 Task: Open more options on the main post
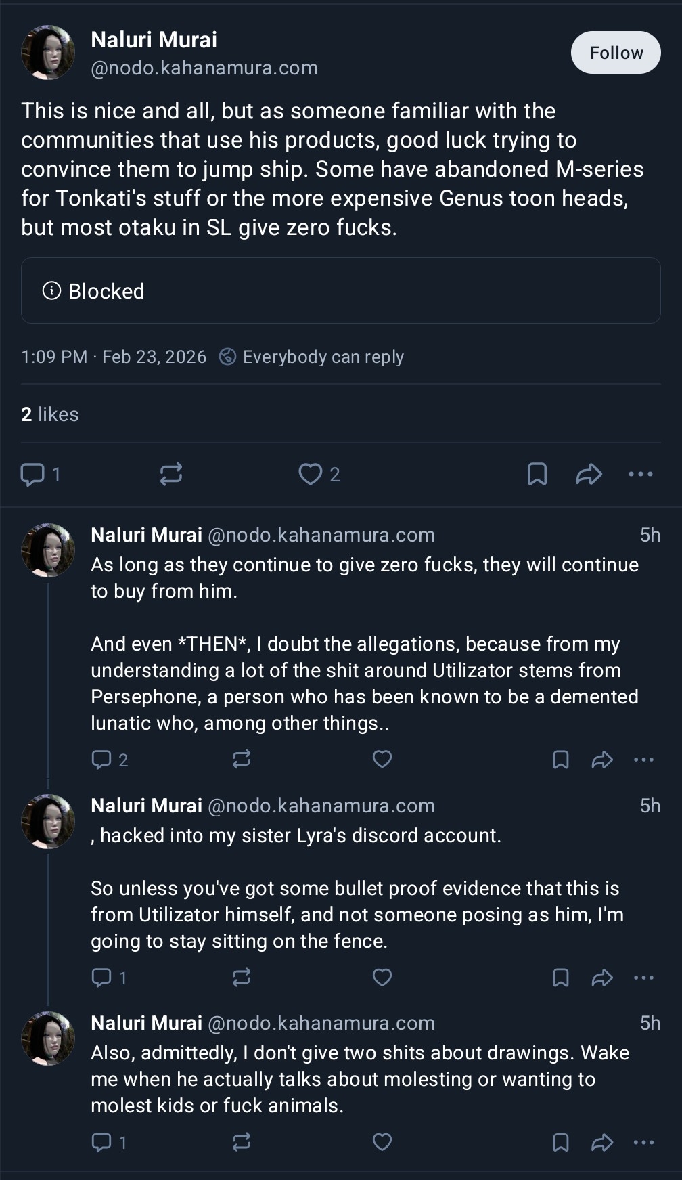640,474
